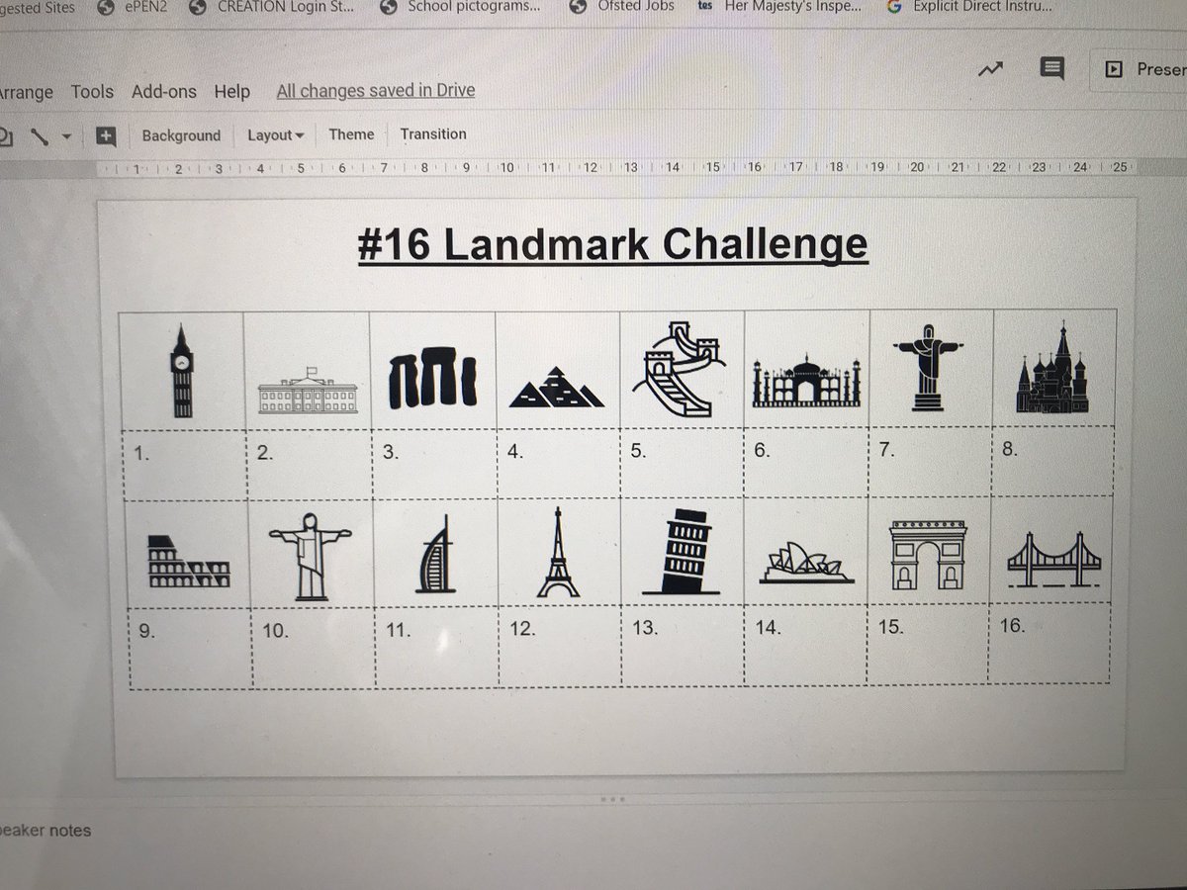Expand the line tool dropdown arrow
Viewport: 1187px width, 890px height.
click(x=66, y=137)
